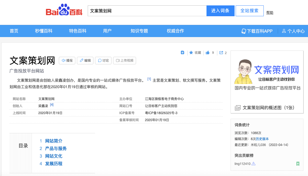Expand citation [4] next to 梁鑫凌

click(x=51, y=104)
